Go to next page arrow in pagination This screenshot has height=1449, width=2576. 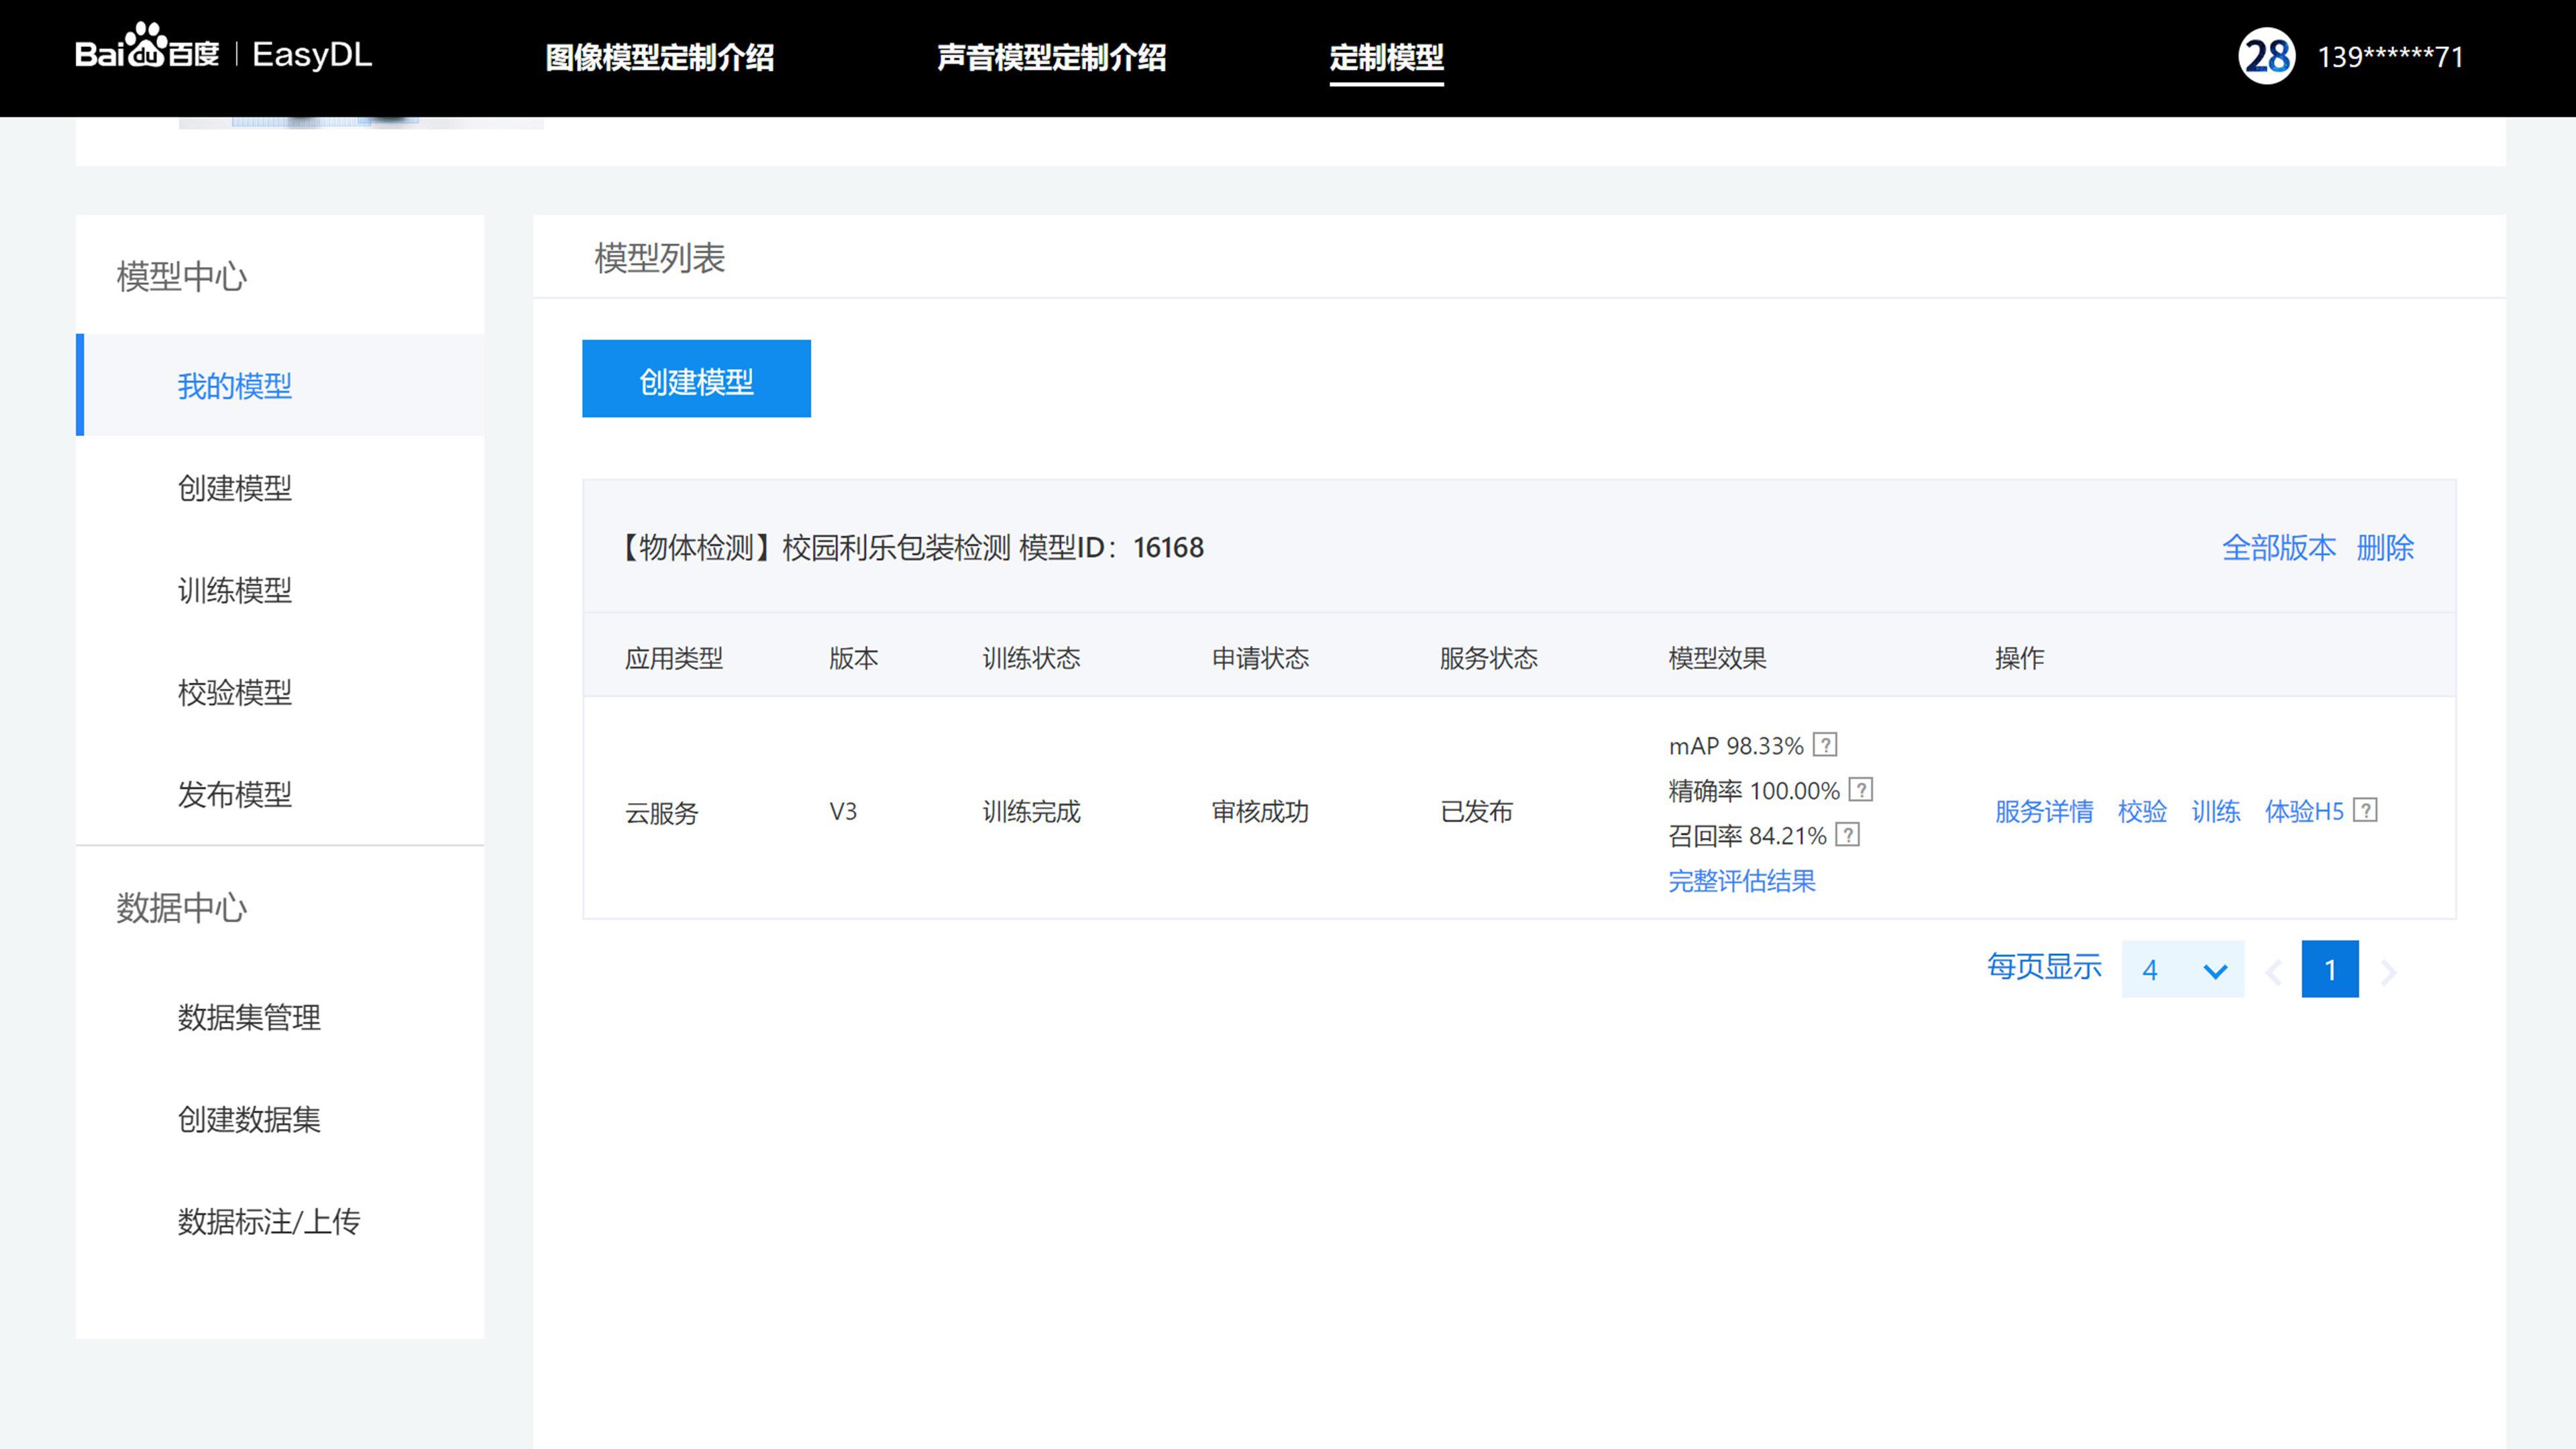[x=2389, y=971]
